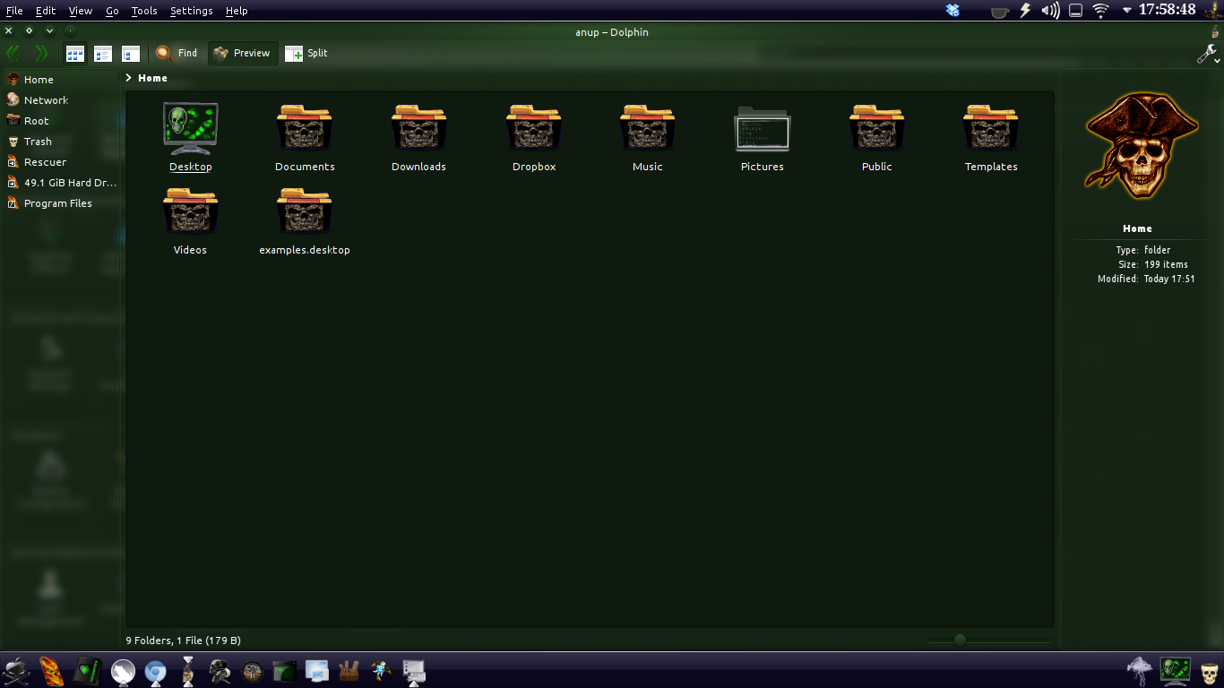Click the Chromium taskbar icon
This screenshot has width=1224, height=688.
(156, 672)
